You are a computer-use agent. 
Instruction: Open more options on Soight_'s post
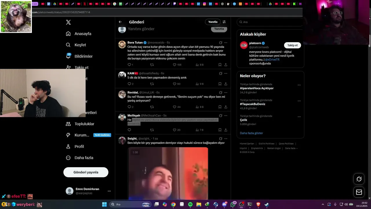pyautogui.click(x=226, y=139)
